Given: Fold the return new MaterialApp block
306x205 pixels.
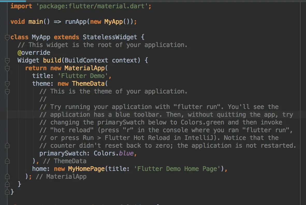Looking at the screenshot, I should tap(7, 68).
